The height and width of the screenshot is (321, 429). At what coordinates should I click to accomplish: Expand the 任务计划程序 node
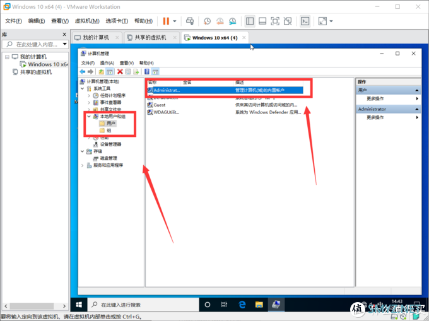[x=89, y=95]
